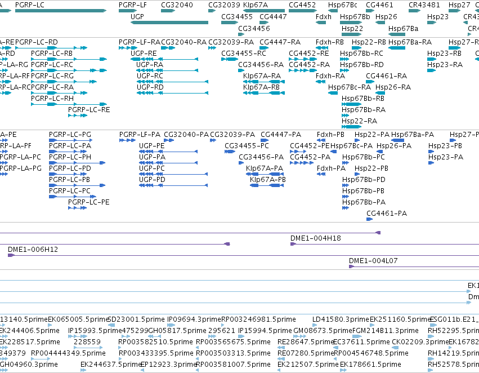Select the CR43481 gene feature
Viewport: 479px width, 373px height.
point(414,11)
